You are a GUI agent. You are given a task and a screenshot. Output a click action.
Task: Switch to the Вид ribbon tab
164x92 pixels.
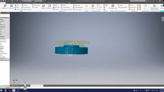pos(40,3)
